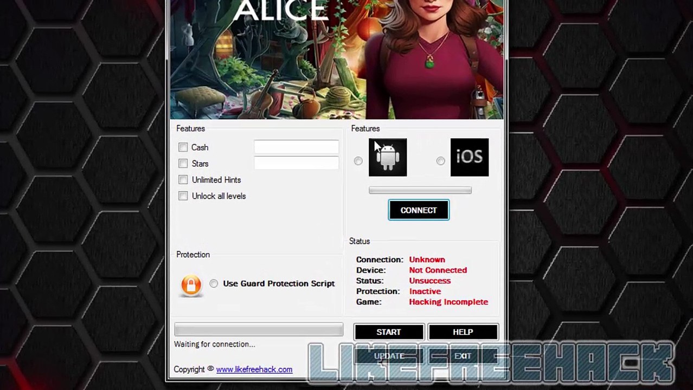Select the Android platform icon

coord(388,158)
